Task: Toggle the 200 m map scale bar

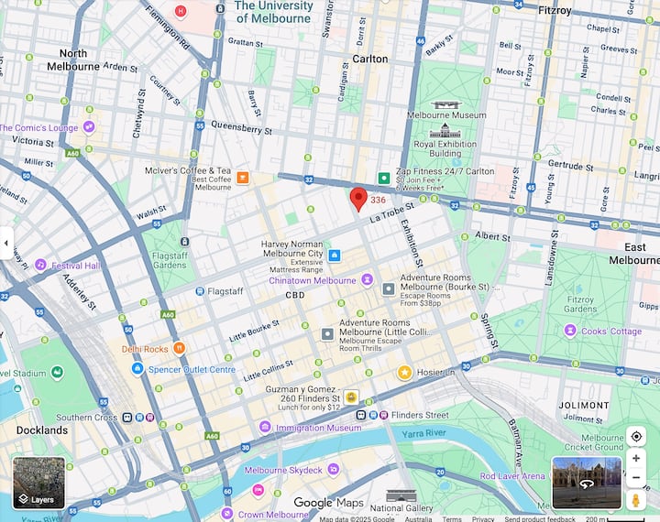Action: 614,518
